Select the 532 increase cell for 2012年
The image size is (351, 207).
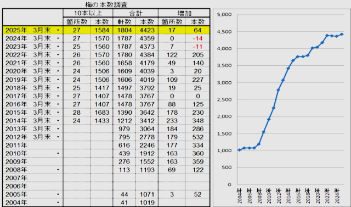click(197, 137)
